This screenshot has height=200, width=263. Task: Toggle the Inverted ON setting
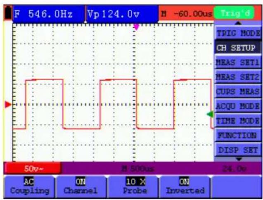point(185,186)
